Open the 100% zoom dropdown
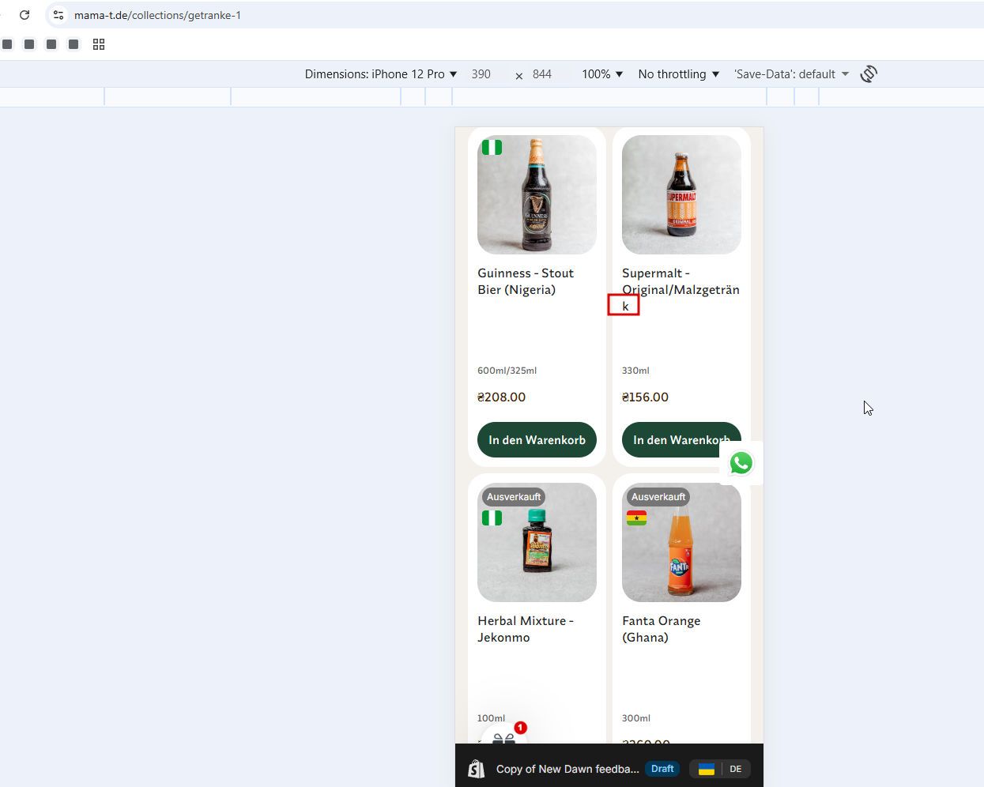The height and width of the screenshot is (787, 984). (x=602, y=74)
